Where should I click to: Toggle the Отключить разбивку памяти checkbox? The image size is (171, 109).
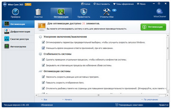point(43,88)
